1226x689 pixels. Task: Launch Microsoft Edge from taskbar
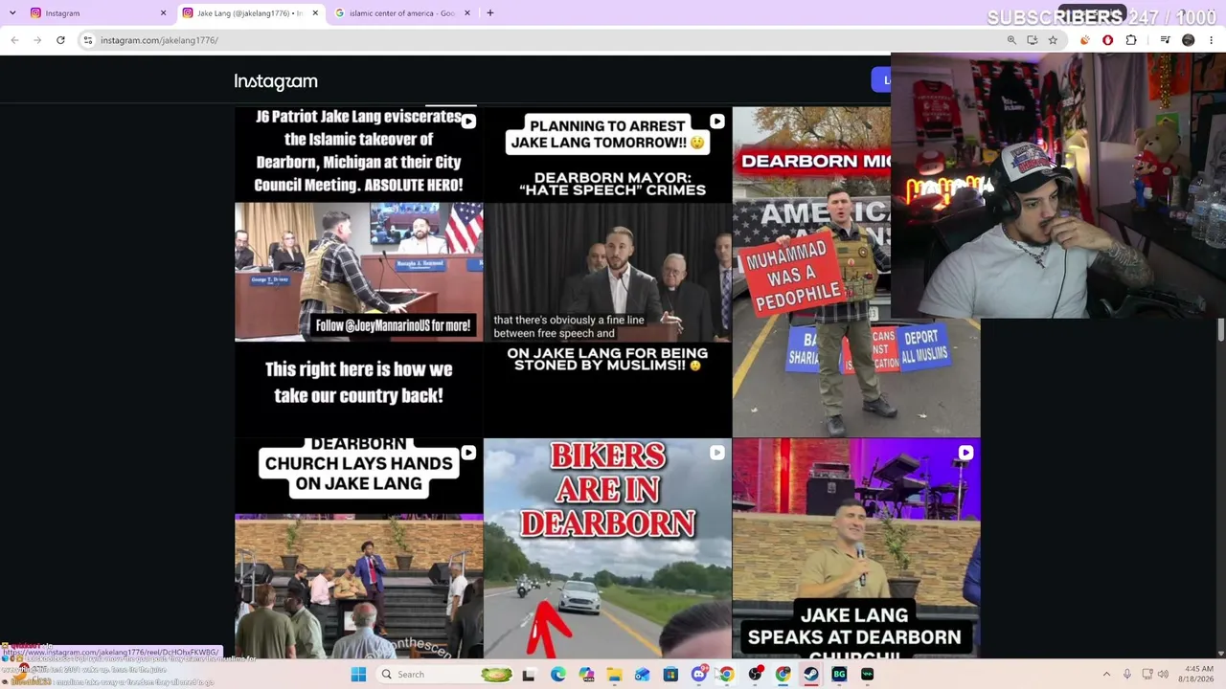(558, 675)
